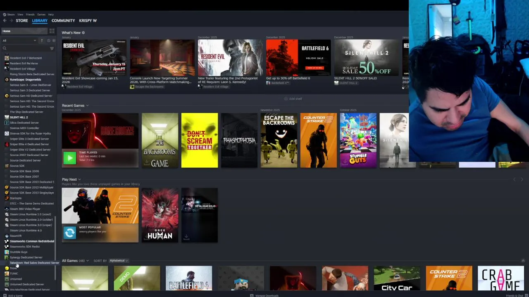Open Silent Hill 2 50% off sale news
This screenshot has width=529, height=297.
[366, 58]
